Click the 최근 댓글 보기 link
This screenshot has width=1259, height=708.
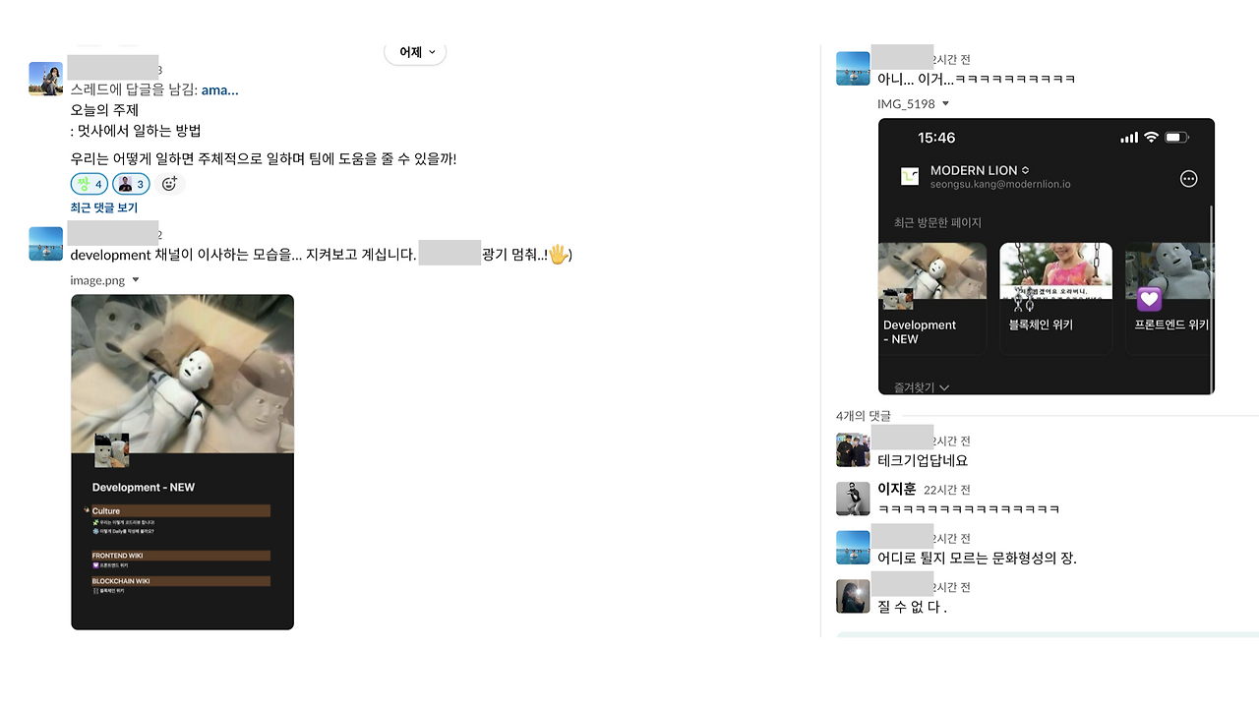click(104, 207)
